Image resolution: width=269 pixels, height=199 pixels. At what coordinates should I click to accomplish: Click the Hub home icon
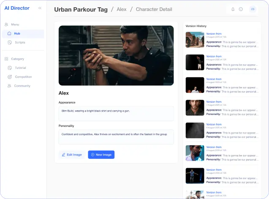9,33
